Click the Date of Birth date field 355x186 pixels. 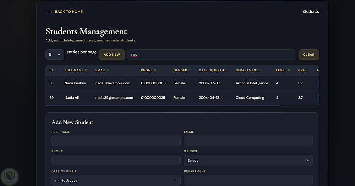[x=116, y=180]
